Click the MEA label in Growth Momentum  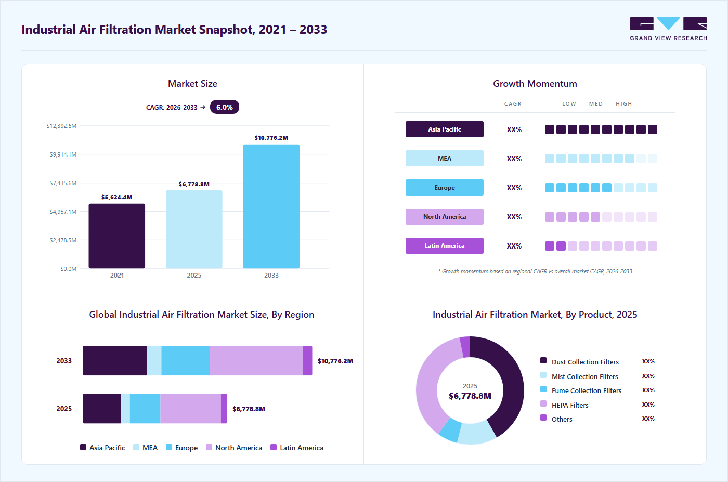(x=445, y=159)
